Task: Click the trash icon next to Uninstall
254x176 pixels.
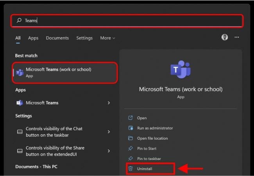Action: point(131,169)
